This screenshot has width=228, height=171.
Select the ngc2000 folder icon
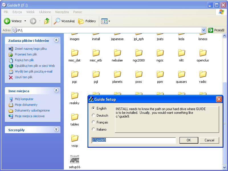(x=139, y=53)
